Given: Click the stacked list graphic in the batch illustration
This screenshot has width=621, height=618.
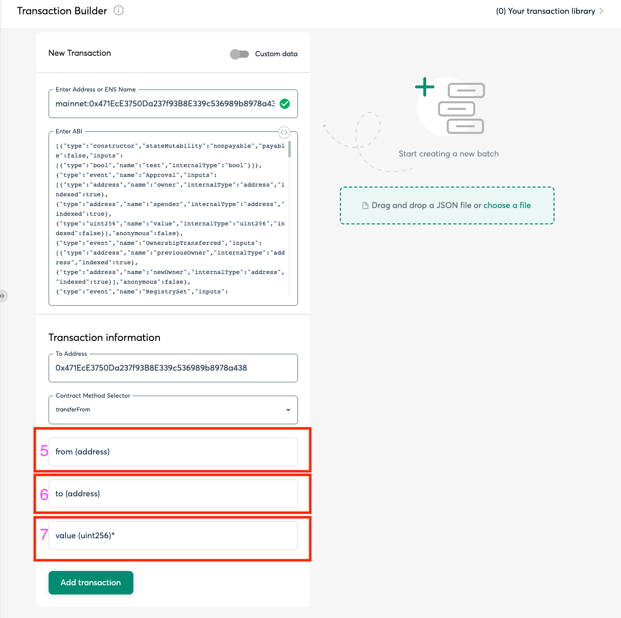Looking at the screenshot, I should pos(462,108).
